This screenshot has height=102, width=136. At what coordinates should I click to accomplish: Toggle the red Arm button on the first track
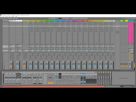[x=11, y=69]
